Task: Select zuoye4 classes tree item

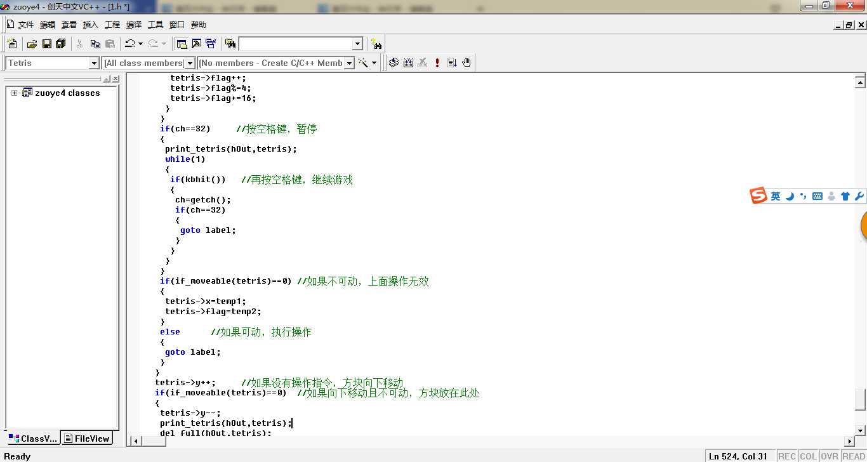Action: pyautogui.click(x=67, y=93)
